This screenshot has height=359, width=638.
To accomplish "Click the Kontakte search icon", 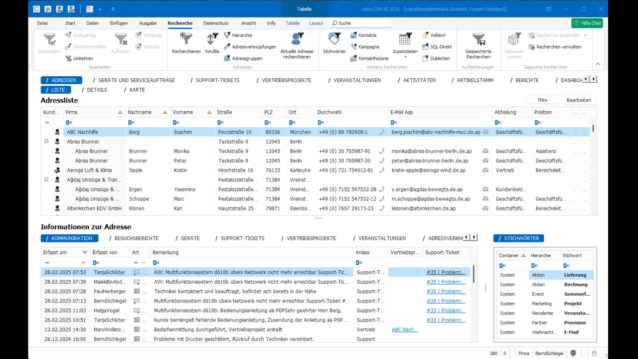I will click(x=353, y=35).
